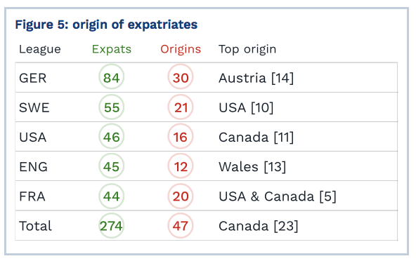Click the League column header
Screen dimensions: 416x261
point(40,50)
